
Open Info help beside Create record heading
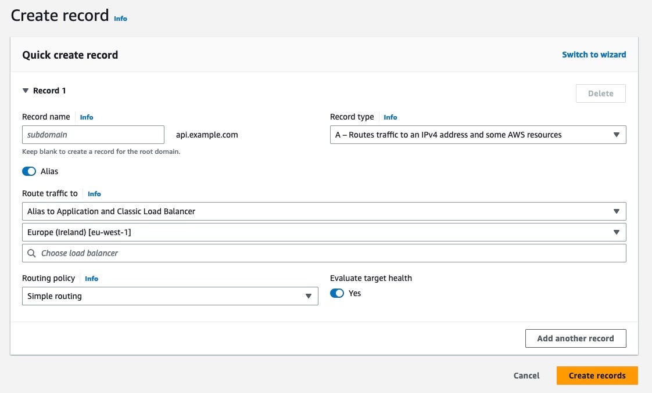coord(120,18)
